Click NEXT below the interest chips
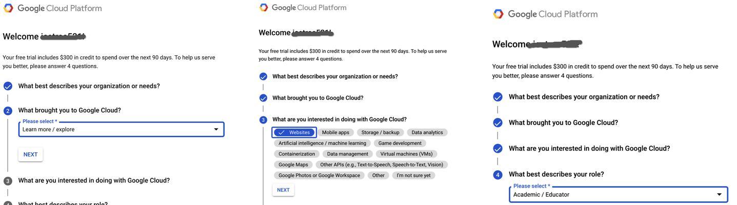737x205 pixels. [283, 190]
